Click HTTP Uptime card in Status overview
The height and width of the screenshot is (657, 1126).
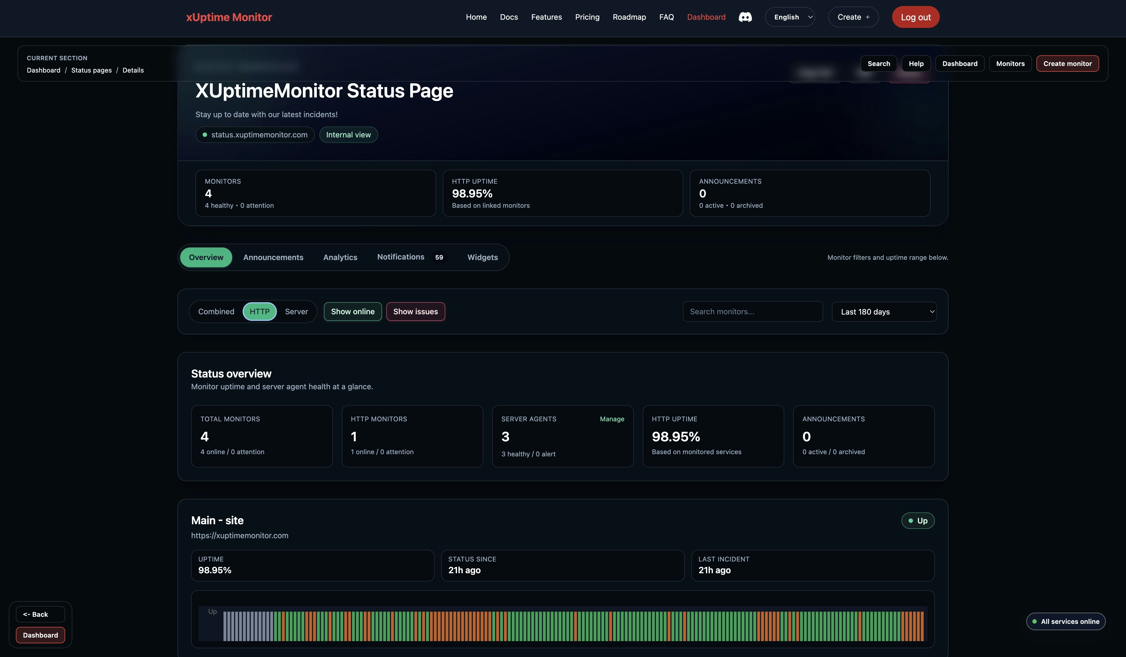[x=713, y=436]
